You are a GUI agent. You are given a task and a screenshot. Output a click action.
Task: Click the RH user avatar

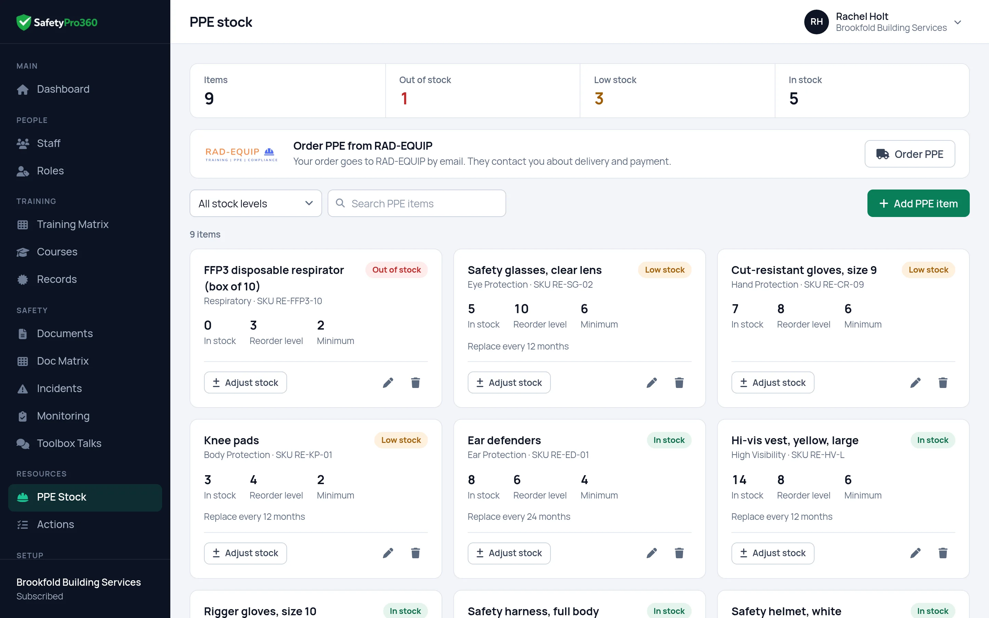point(816,22)
